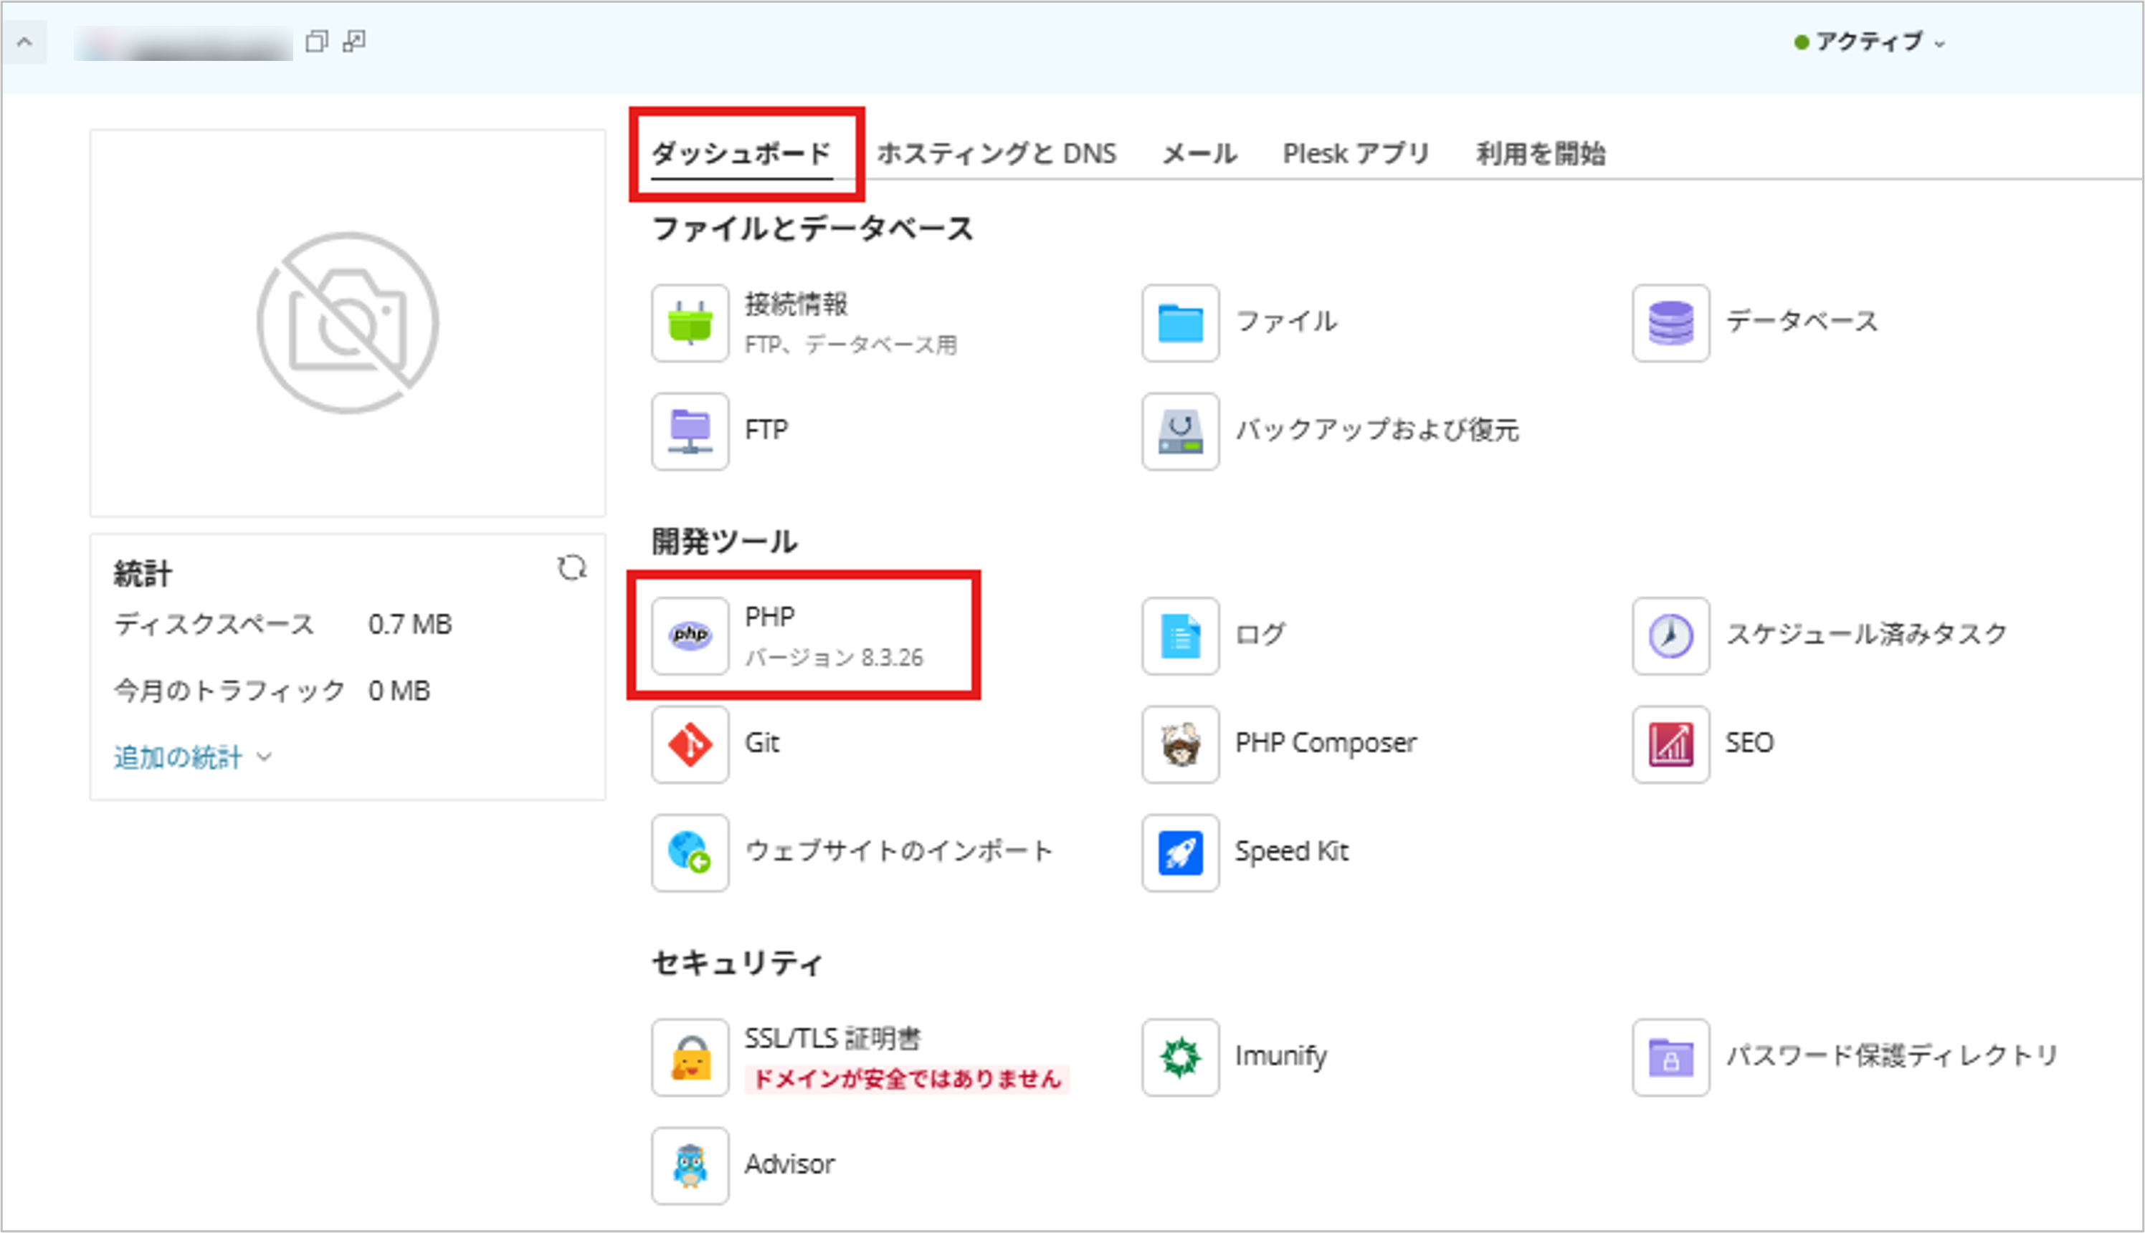Open the SSL/TLS 証明書 icon
2145x1233 pixels.
(690, 1057)
